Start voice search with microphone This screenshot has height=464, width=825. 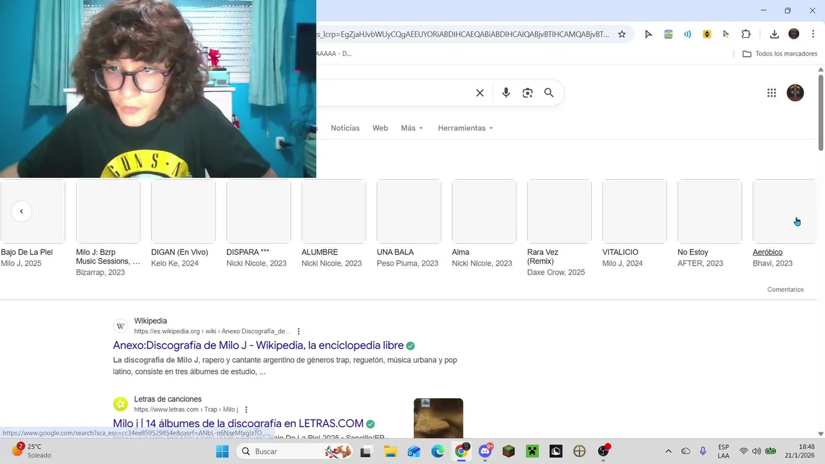coord(506,93)
